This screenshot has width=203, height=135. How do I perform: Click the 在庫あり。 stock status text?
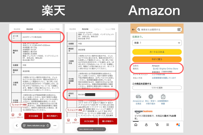click(x=138, y=37)
